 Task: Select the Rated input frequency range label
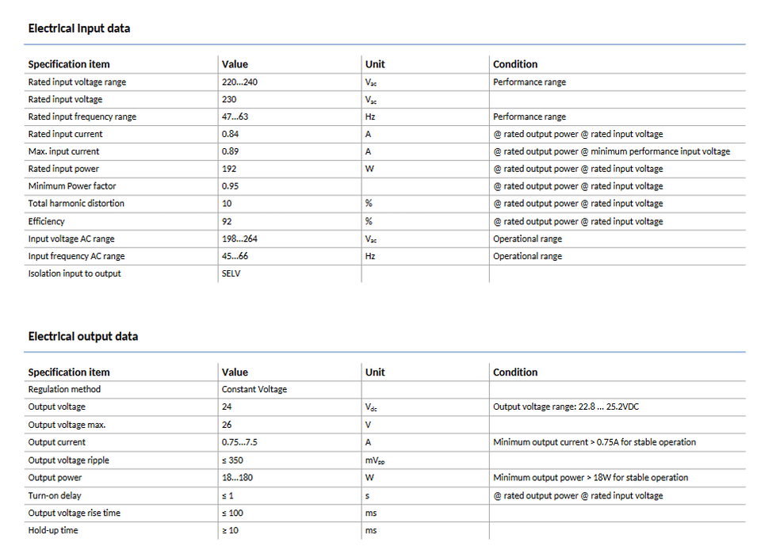click(82, 116)
